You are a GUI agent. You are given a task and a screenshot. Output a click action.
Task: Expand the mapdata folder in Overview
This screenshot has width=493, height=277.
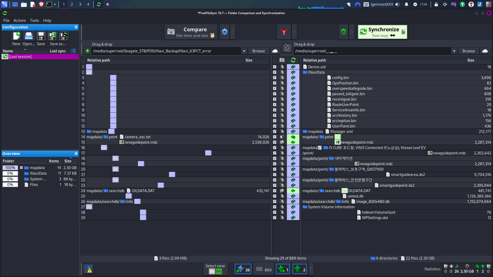[22, 168]
